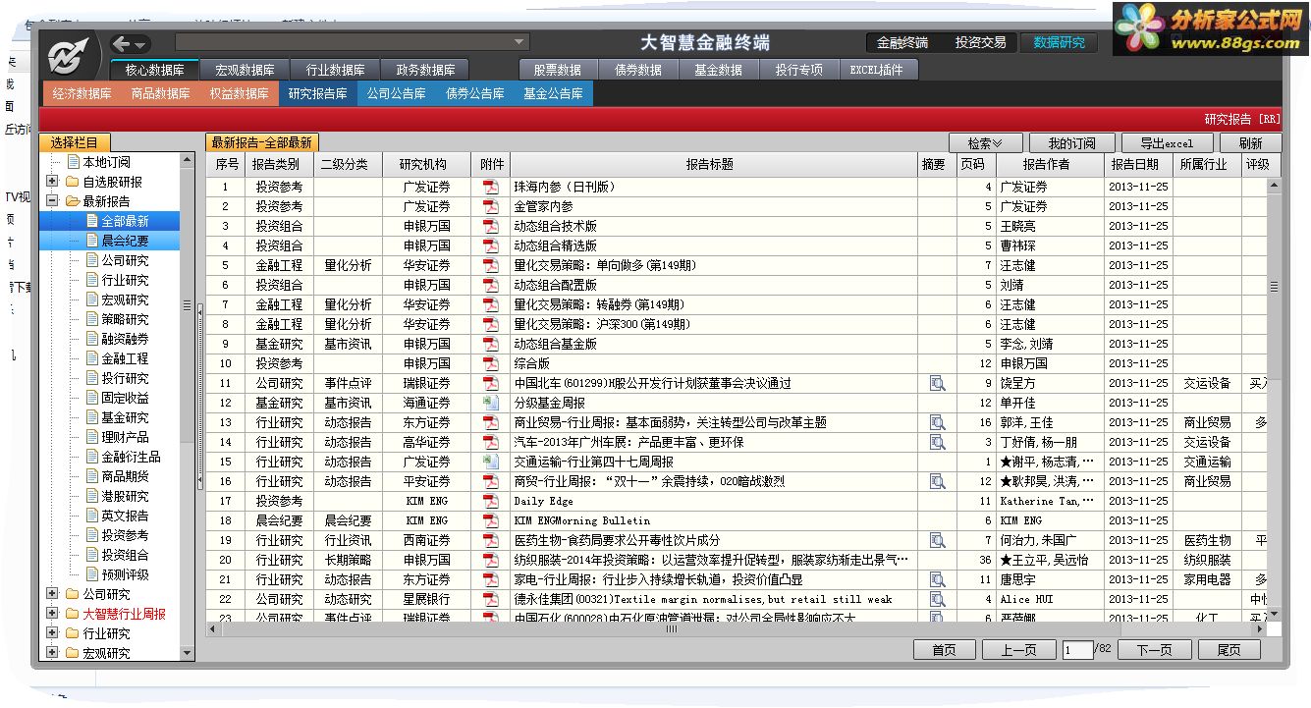Image resolution: width=1311 pixels, height=708 pixels.
Task: Go to 尾页 last page
Action: tap(1229, 650)
